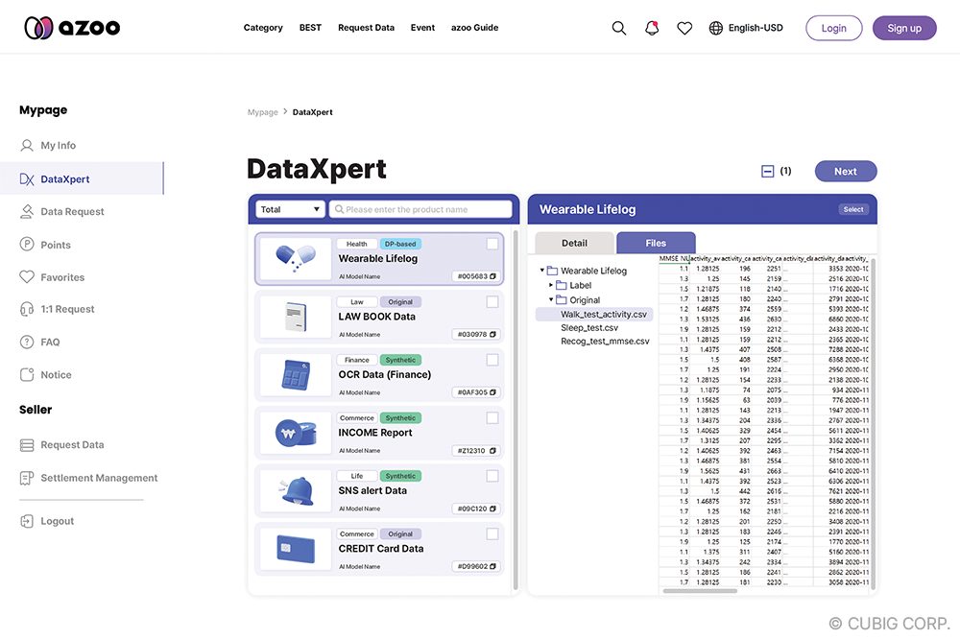This screenshot has height=639, width=960.
Task: Copy the #030978 code icon
Action: 492,334
